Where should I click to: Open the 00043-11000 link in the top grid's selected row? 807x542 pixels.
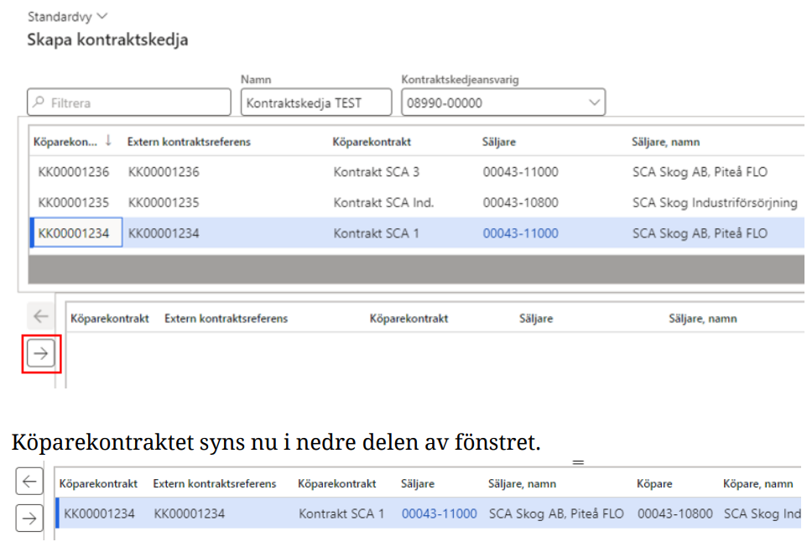point(520,233)
